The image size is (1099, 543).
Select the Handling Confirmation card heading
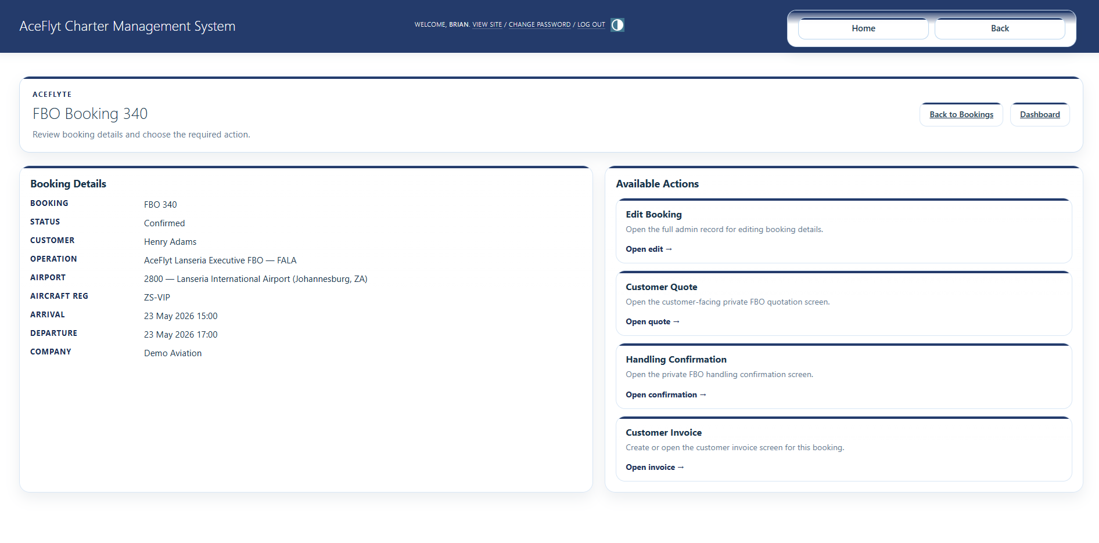click(x=676, y=360)
